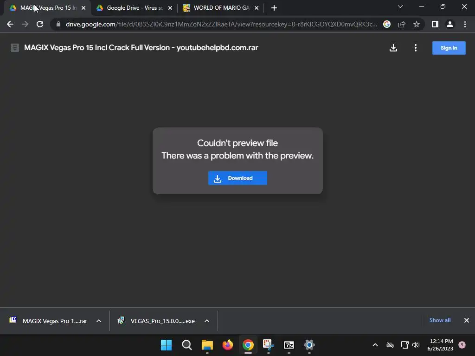Viewport: 475px width, 356px height.
Task: Open the Chrome profile avatar icon
Action: coord(450,24)
